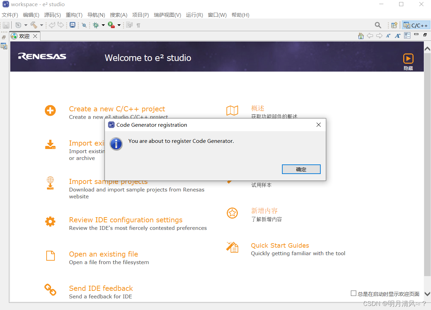Viewport: 431px width, 310px height.
Task: Toggle the pilcrow show whitespace icon
Action: [138, 25]
